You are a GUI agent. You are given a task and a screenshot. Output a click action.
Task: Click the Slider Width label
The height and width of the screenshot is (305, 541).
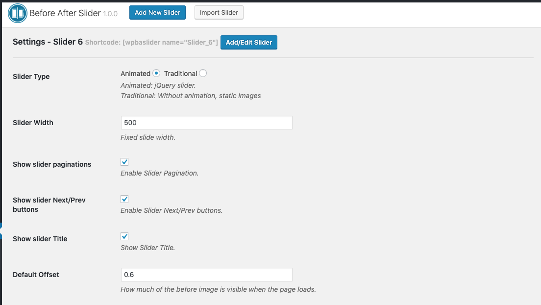(x=33, y=123)
